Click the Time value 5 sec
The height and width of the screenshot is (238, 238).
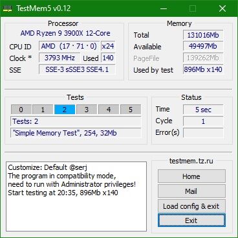(x=203, y=110)
